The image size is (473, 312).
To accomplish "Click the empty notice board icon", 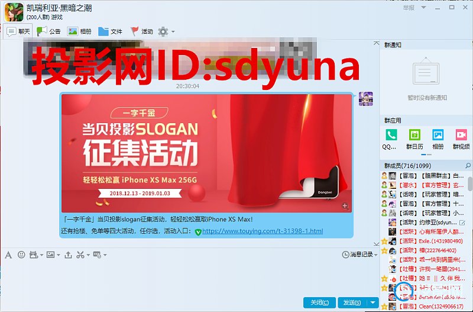I will [426, 71].
